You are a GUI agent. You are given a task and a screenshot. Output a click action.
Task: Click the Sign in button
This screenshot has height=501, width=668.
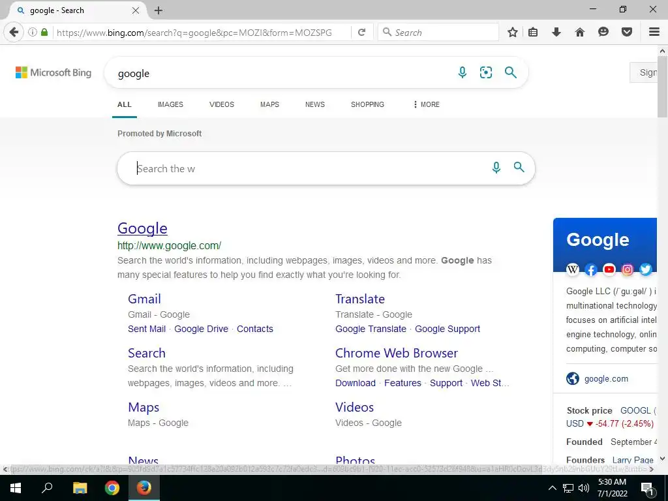(644, 72)
